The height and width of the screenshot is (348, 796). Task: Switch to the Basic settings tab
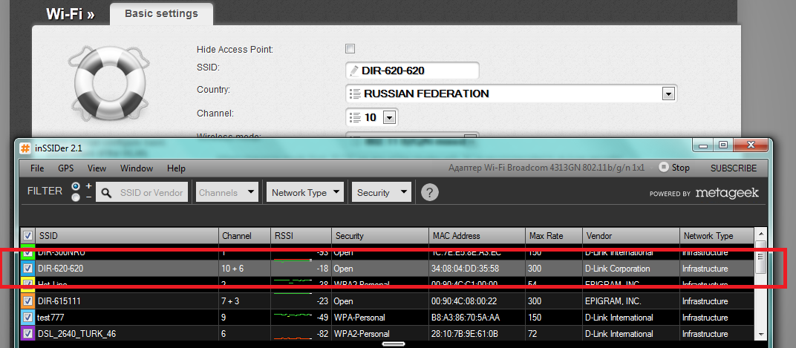[161, 13]
